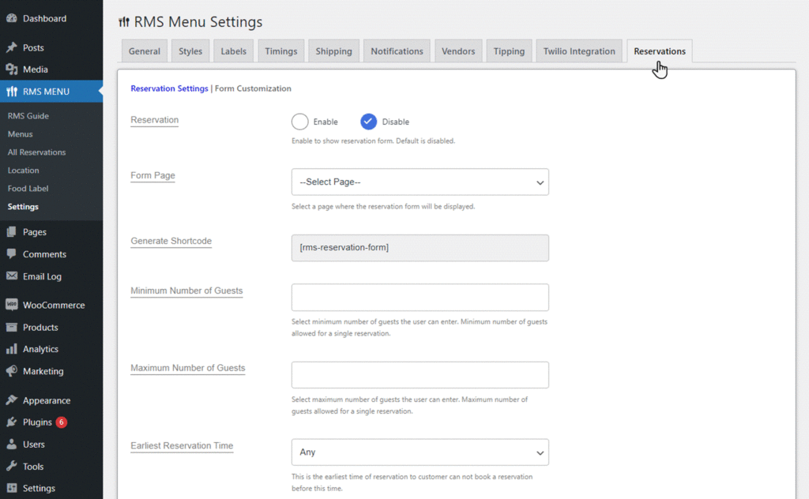The image size is (809, 499).
Task: Click the Minimum Number of Guests field
Action: [420, 298]
